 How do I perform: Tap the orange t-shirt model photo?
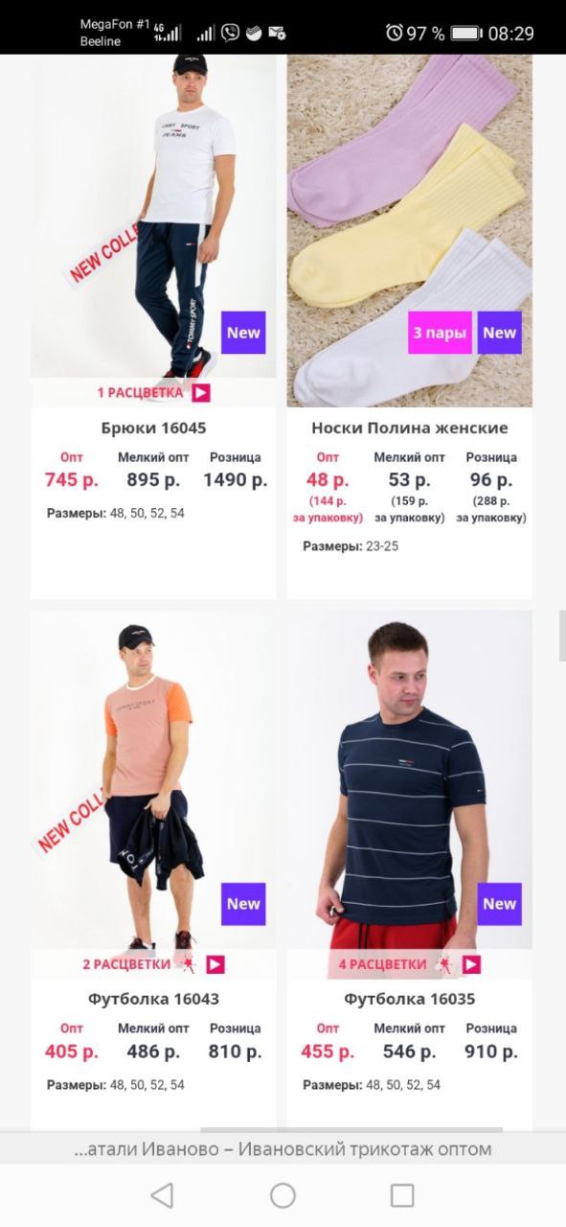153,780
